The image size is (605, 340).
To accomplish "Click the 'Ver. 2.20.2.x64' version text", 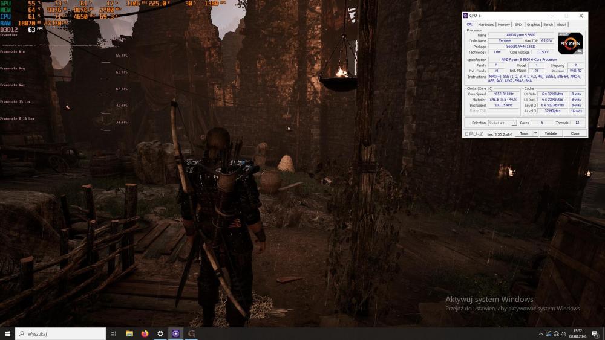I will (x=500, y=135).
